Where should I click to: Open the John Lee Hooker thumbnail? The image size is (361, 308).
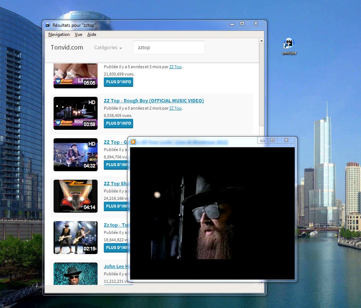[x=76, y=274]
